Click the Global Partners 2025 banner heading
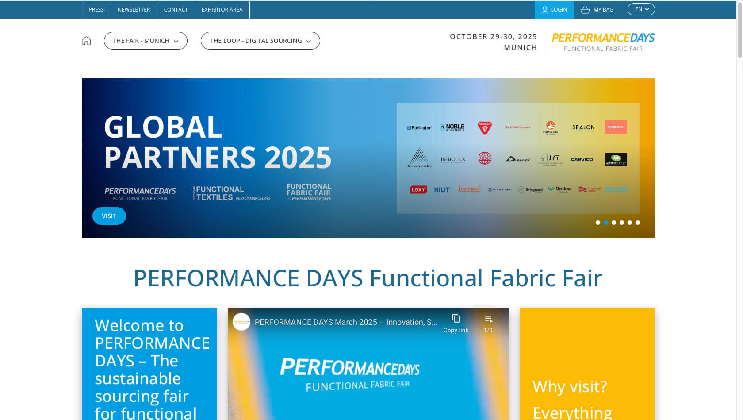Viewport: 743px width, 420px height. [x=218, y=142]
